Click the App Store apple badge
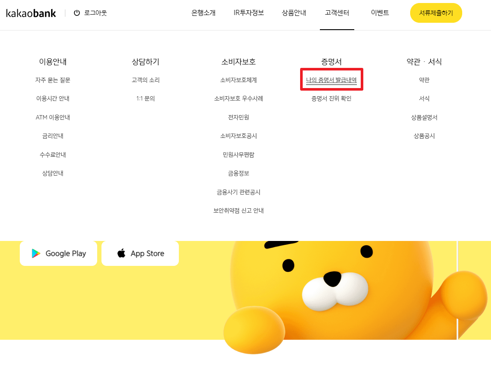 point(140,253)
